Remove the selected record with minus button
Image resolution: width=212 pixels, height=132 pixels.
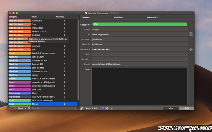pyautogui.click(x=14, y=108)
